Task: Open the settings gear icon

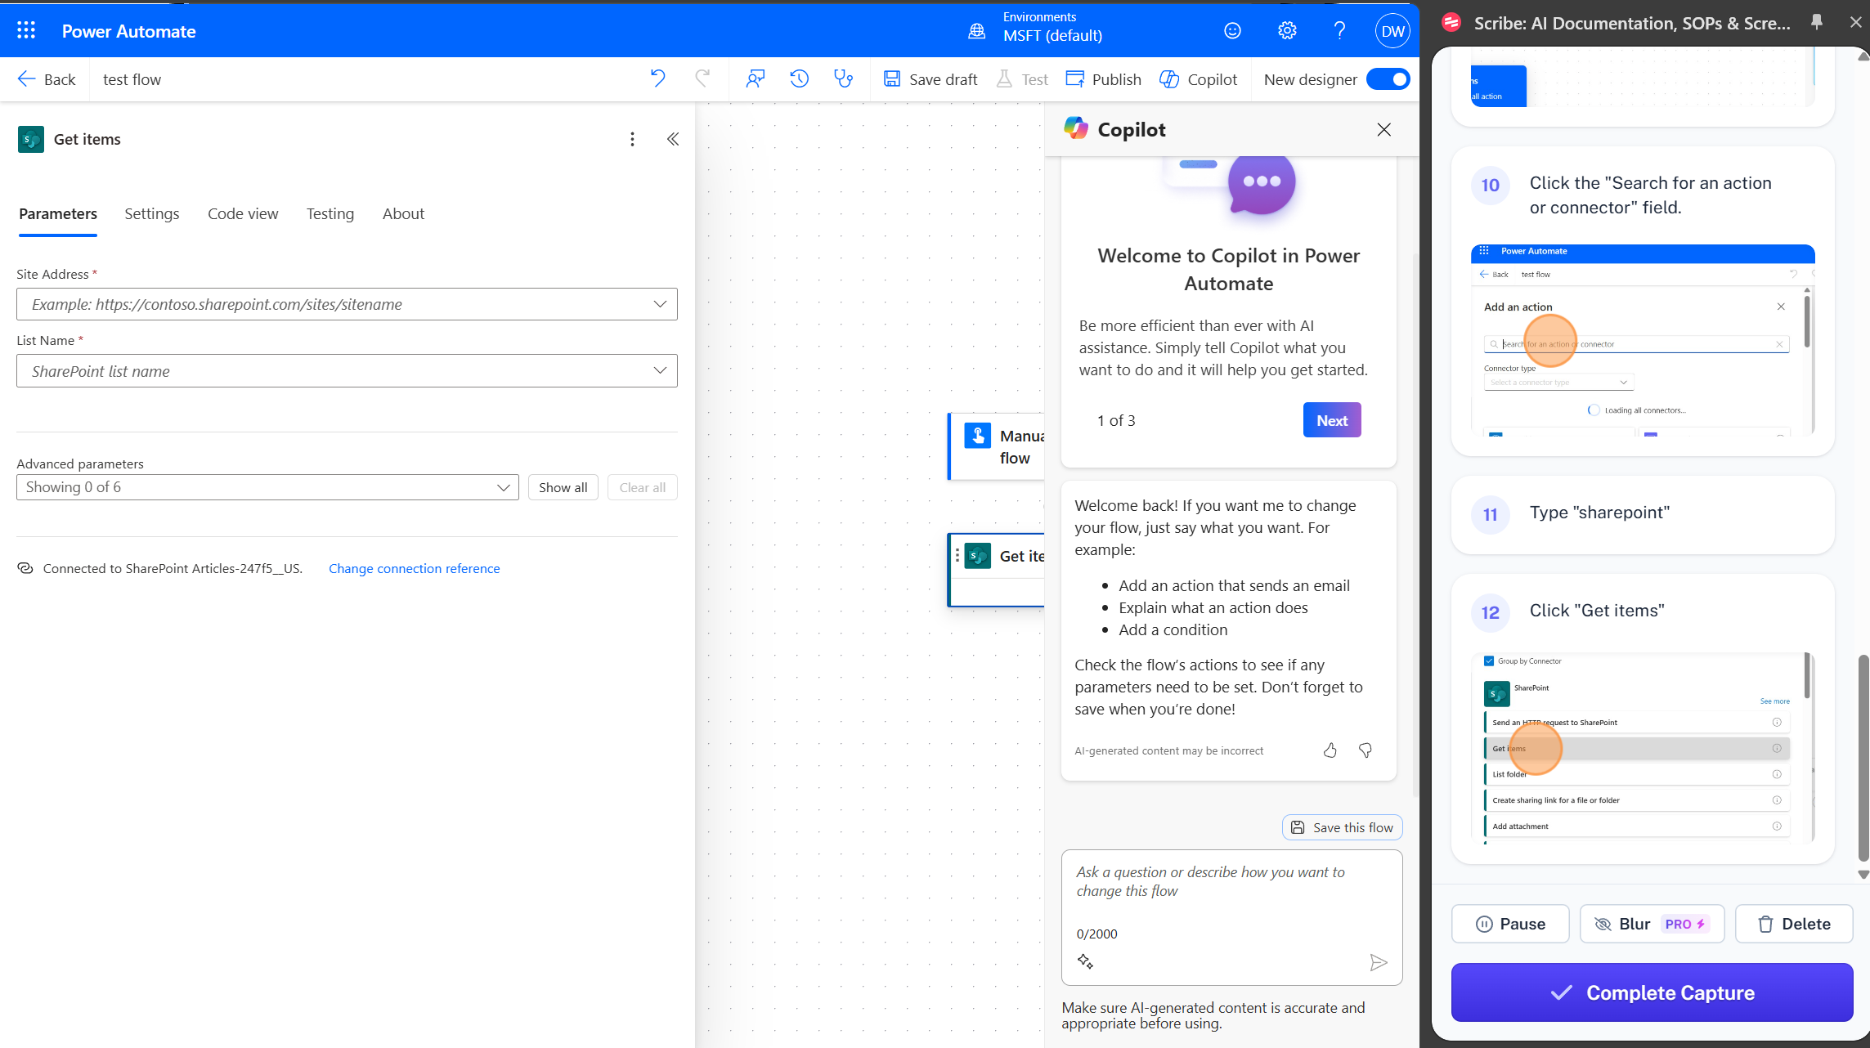Action: [1287, 31]
